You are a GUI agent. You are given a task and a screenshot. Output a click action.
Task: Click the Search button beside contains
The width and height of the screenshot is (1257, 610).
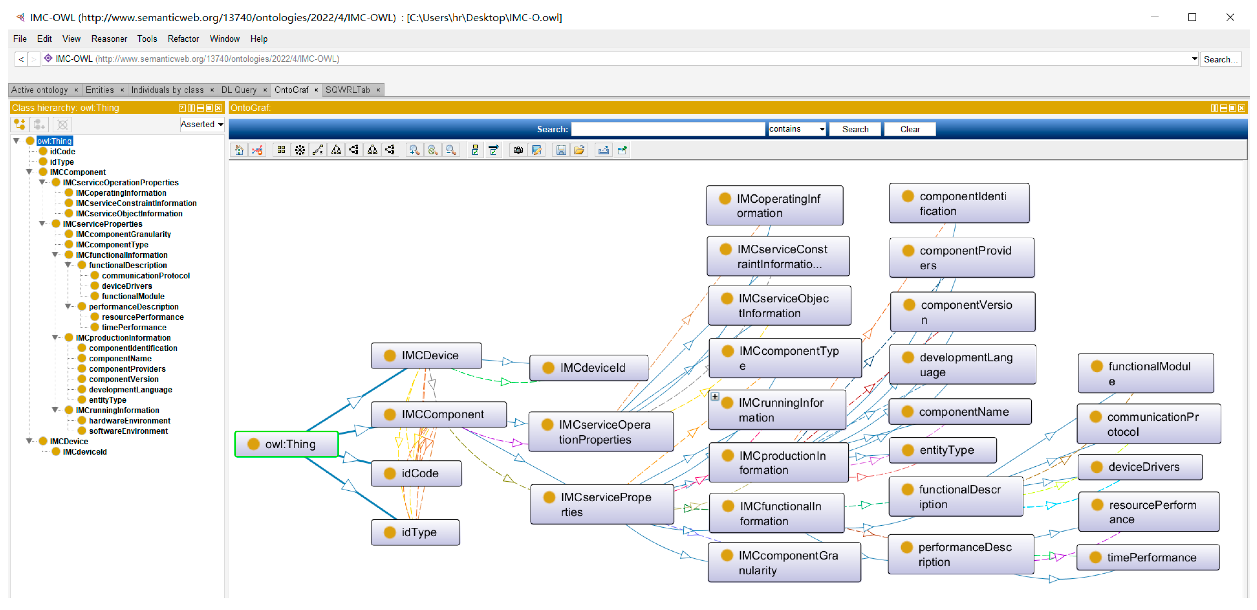[x=855, y=129]
